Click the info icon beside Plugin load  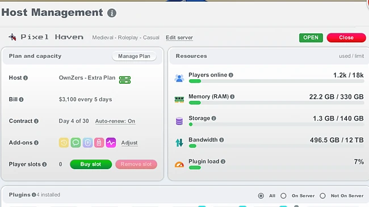[x=223, y=162]
